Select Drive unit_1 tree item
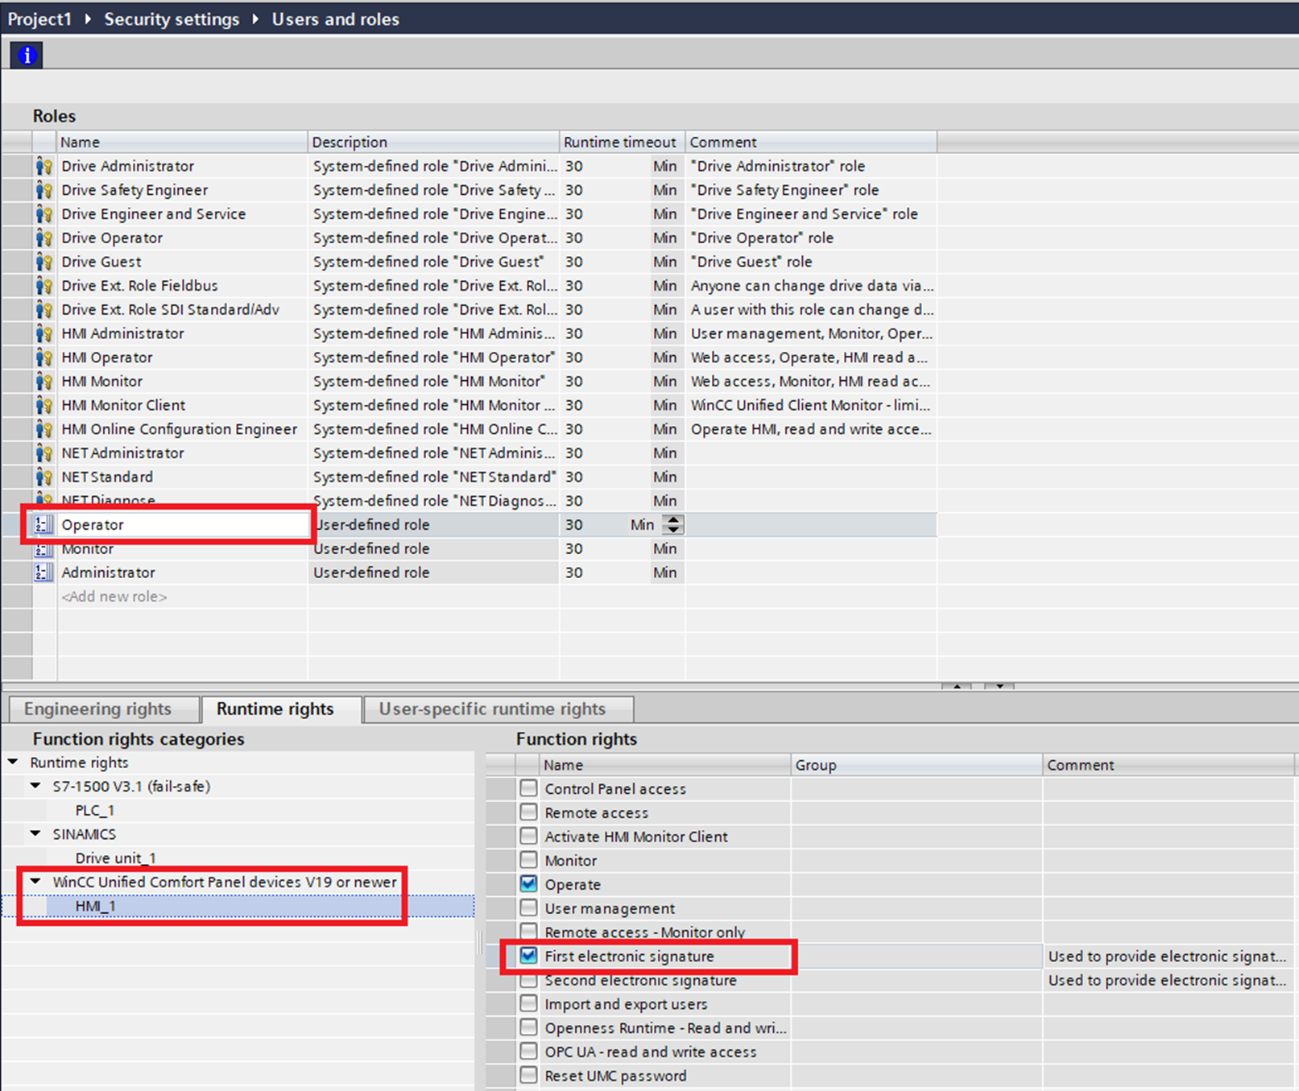The width and height of the screenshot is (1299, 1091). 116,858
